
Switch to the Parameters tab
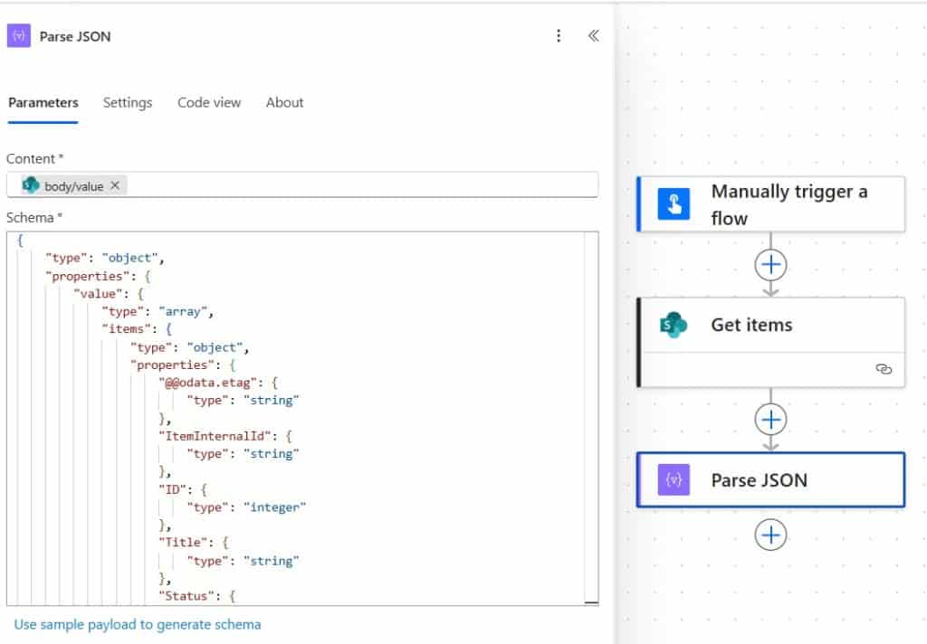click(43, 103)
